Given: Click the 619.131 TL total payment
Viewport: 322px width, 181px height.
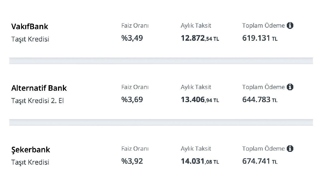Looking at the screenshot, I should tap(260, 38).
